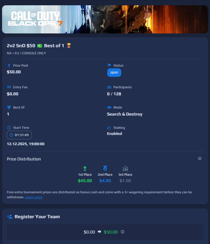Click the Start Time label
This screenshot has height=244, width=210.
point(21,128)
